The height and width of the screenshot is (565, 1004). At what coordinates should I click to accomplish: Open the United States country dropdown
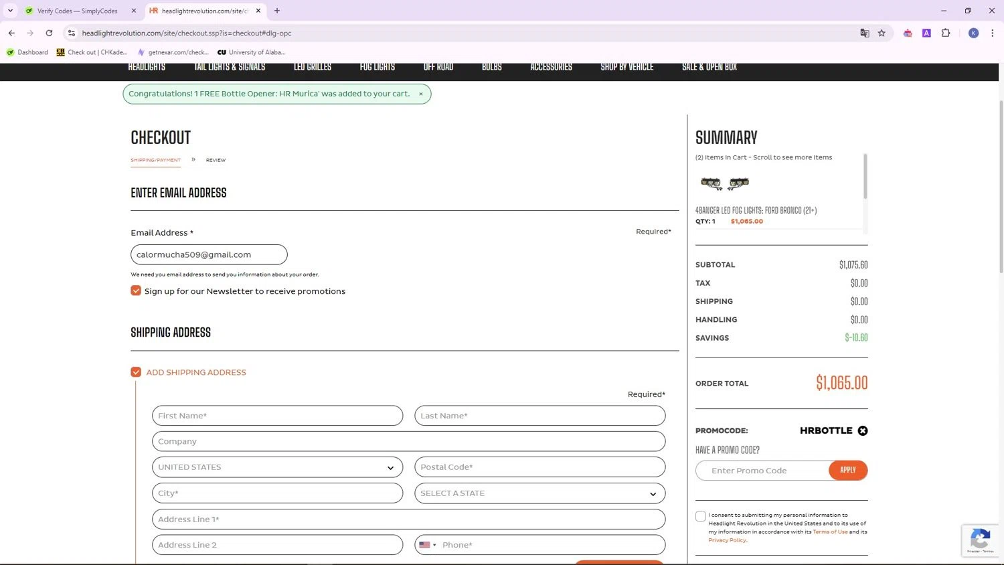277,467
